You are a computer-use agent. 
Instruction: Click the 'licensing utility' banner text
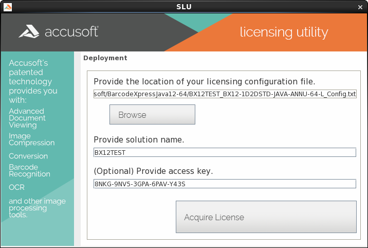click(284, 32)
